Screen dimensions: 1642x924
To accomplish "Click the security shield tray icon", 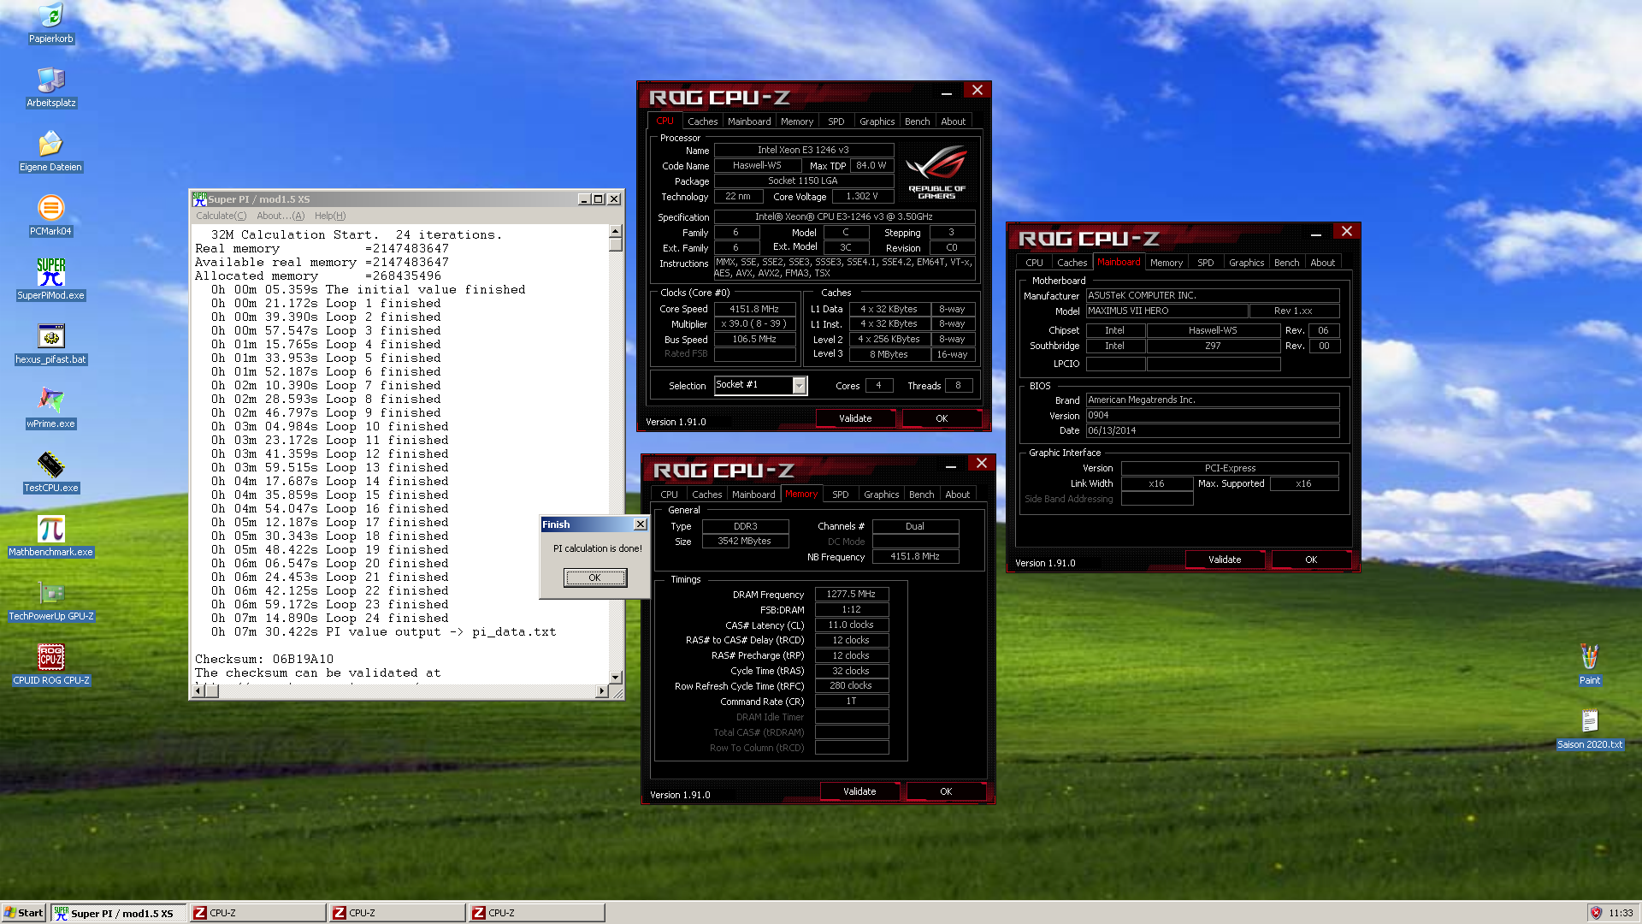I will [x=1596, y=913].
